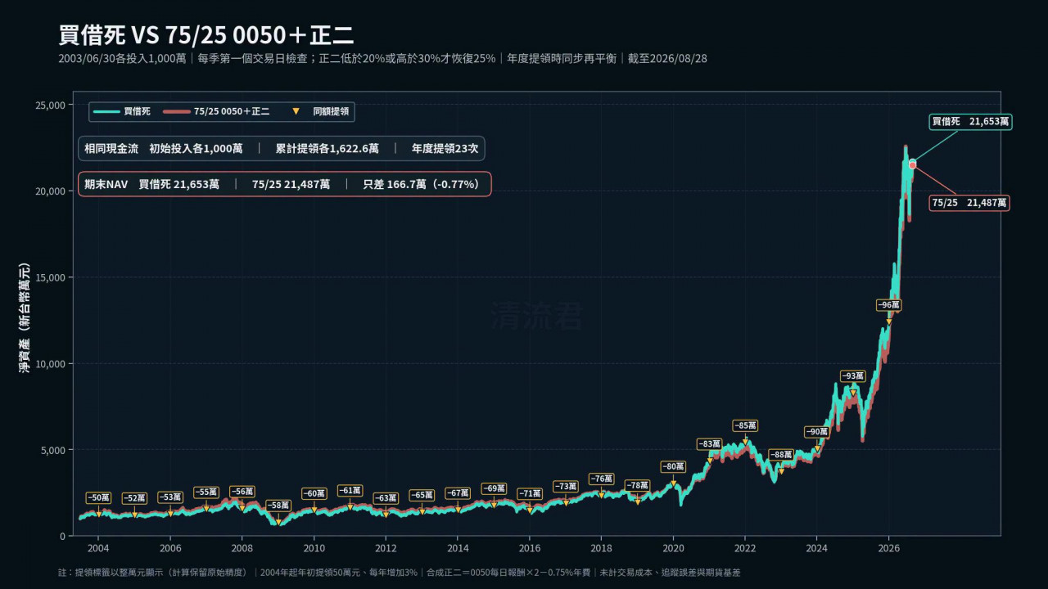Screen dimensions: 1048x589
Task: Click the x-axis year label 2004
Action: [98, 548]
